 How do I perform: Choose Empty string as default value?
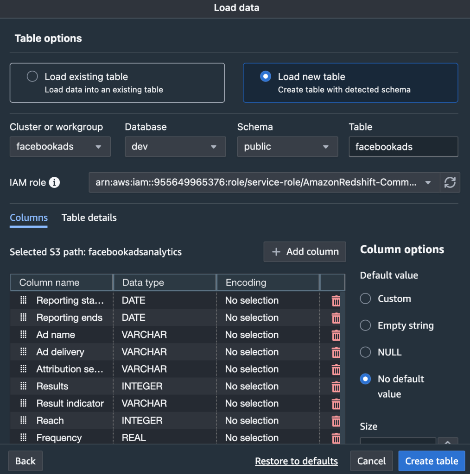365,325
